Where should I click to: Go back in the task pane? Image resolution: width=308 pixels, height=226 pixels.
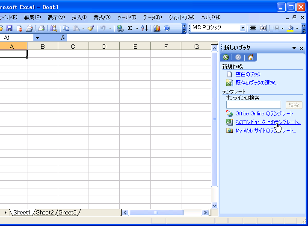[226, 57]
